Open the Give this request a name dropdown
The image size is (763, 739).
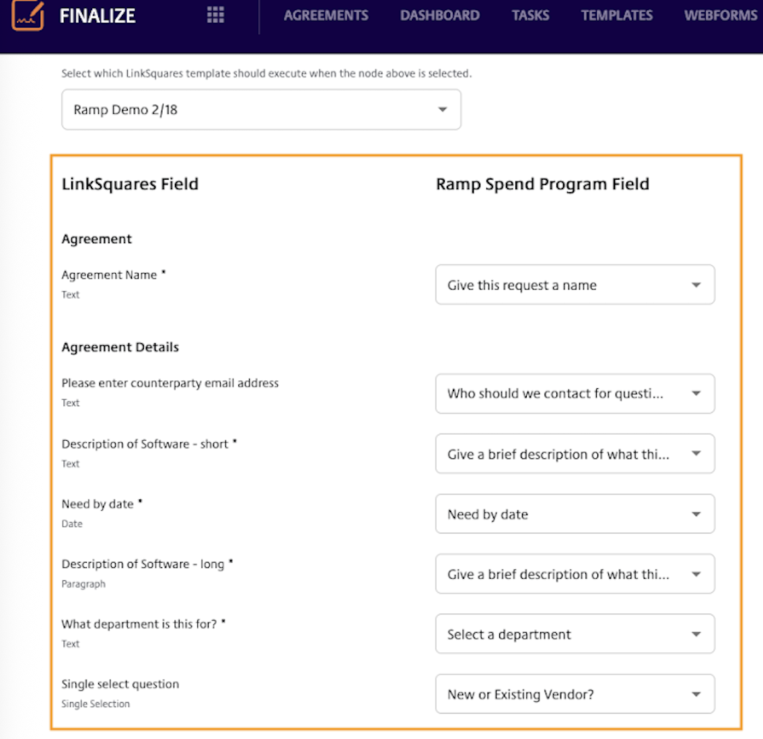(x=575, y=285)
